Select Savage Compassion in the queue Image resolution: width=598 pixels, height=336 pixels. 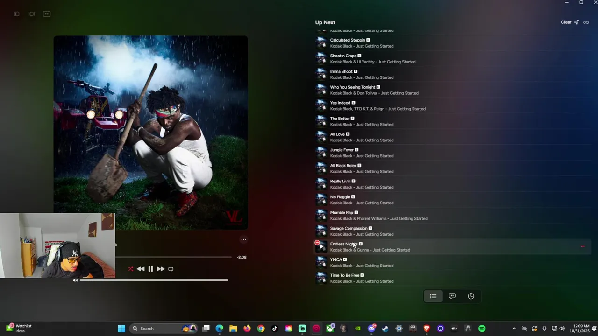pyautogui.click(x=453, y=231)
